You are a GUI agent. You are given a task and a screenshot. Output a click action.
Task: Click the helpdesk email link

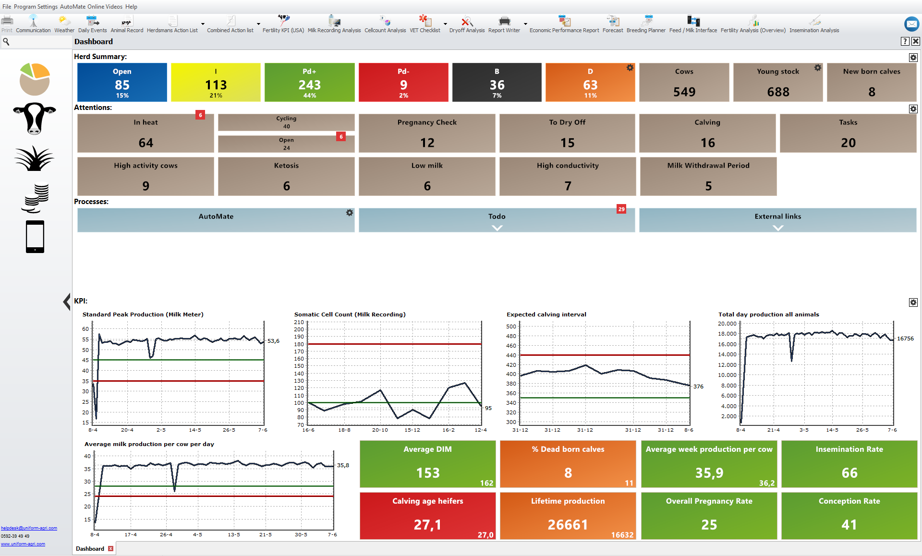(x=29, y=528)
